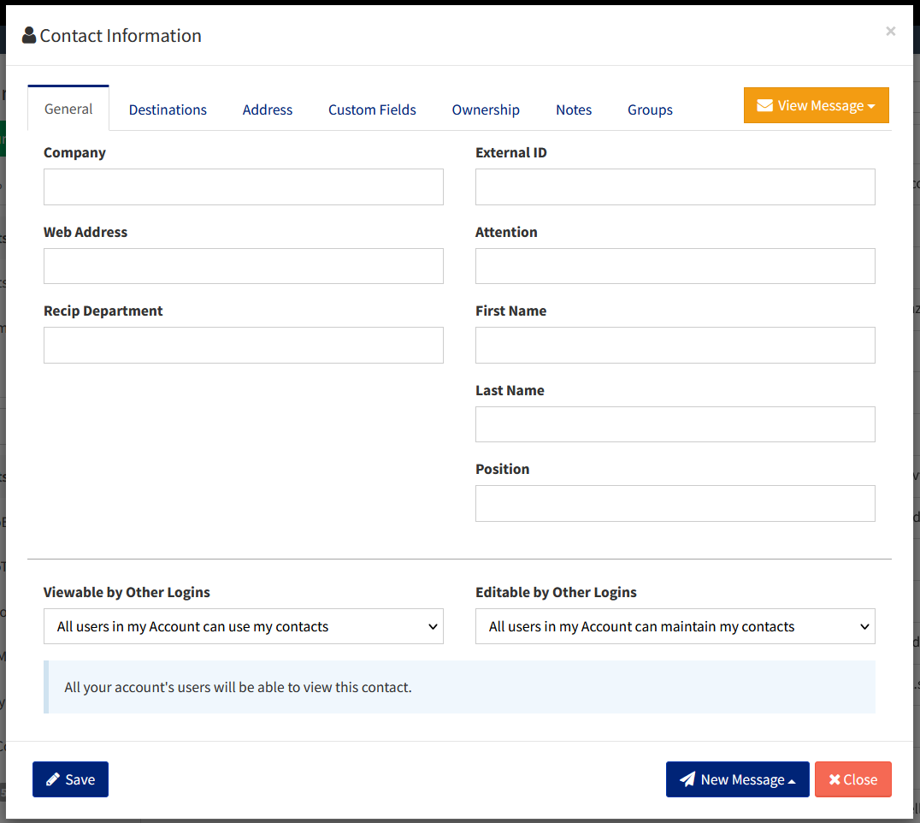Image resolution: width=920 pixels, height=823 pixels.
Task: Click the First Name text box
Action: (675, 345)
